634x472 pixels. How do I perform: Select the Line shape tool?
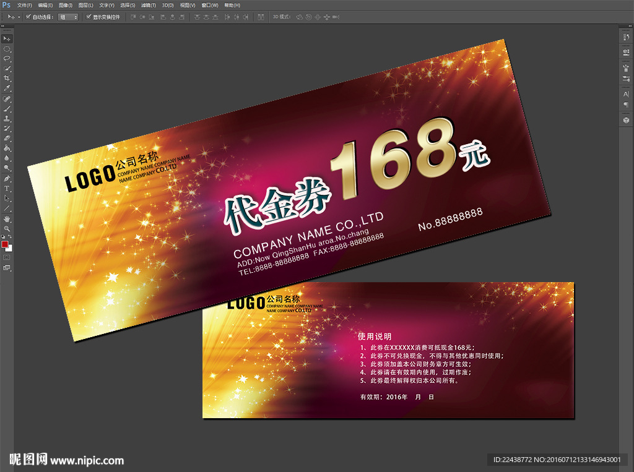point(7,208)
